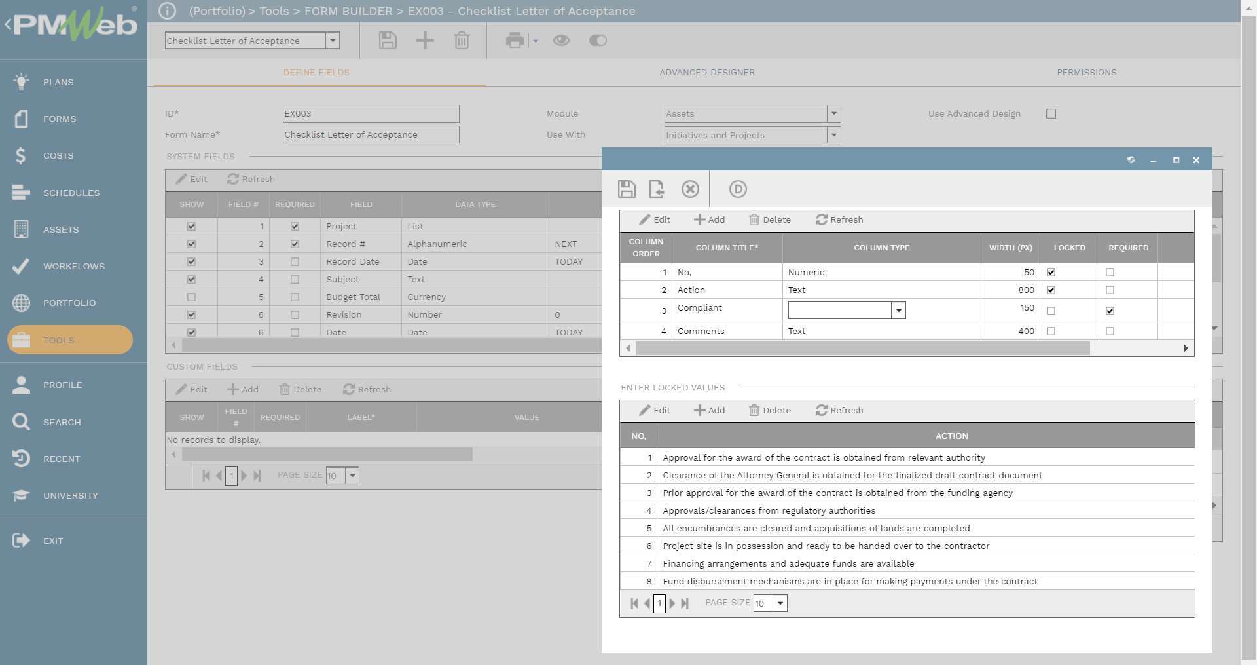Open the Plans section in the sidebar

click(x=58, y=82)
